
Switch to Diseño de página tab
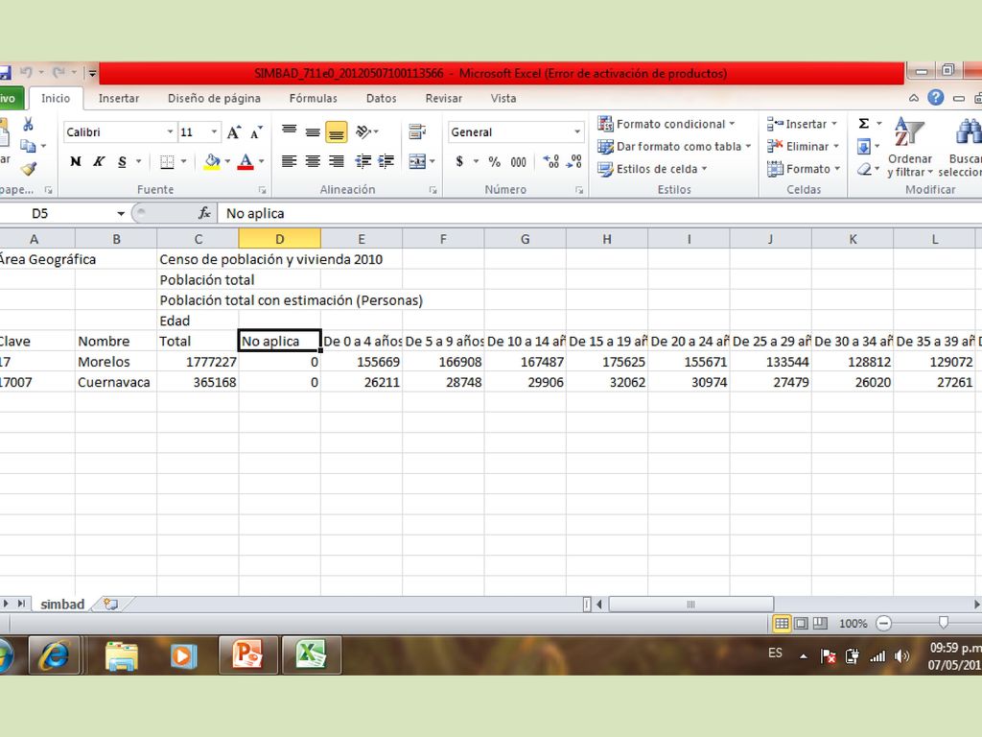tap(214, 99)
